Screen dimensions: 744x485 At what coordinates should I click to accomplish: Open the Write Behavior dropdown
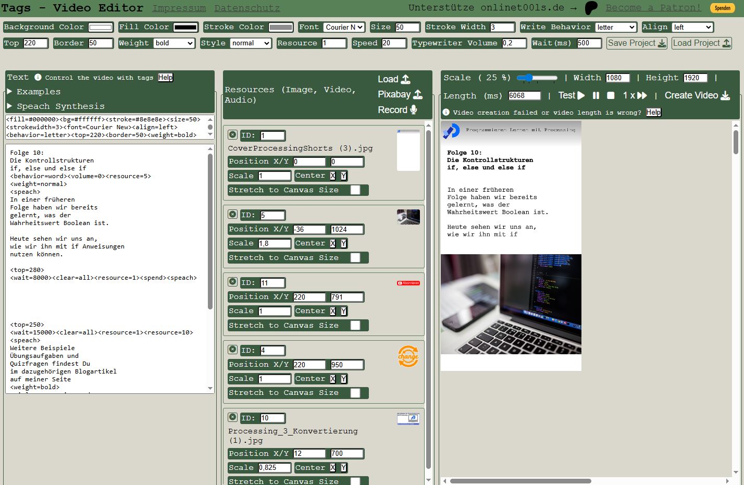(615, 27)
